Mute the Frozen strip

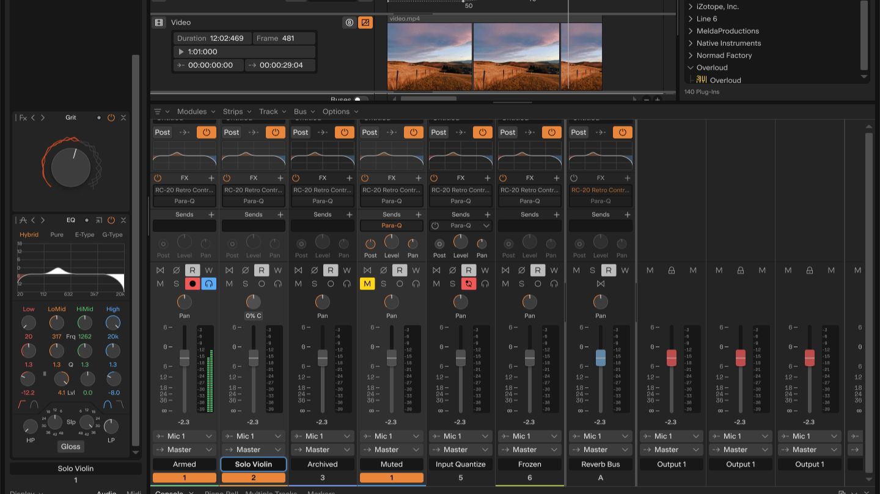point(505,283)
